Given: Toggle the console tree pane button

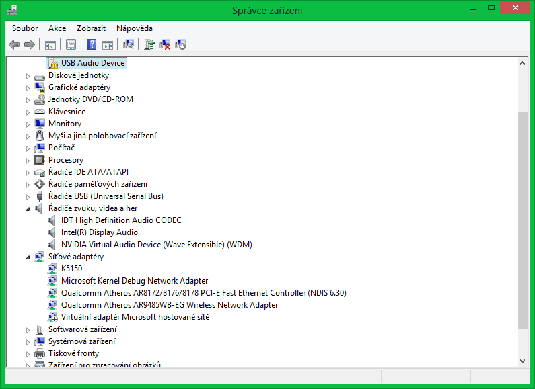Looking at the screenshot, I should [x=50, y=44].
